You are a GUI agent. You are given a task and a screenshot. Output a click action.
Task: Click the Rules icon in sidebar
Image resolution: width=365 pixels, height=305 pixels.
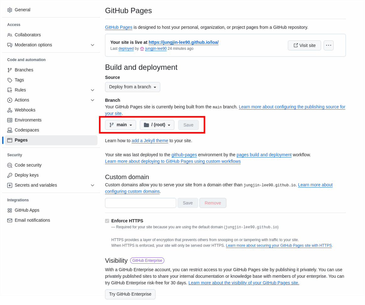point(9,90)
